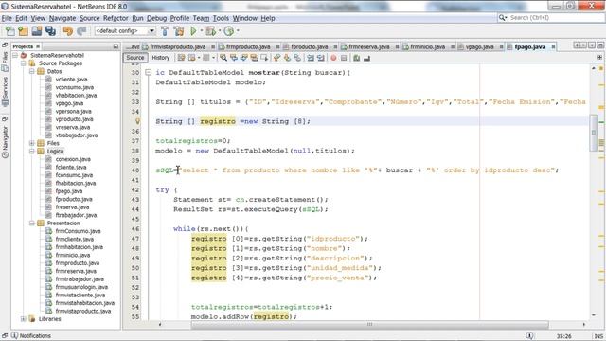Open the Profile Project dropdown arrow
Viewport: 606px width, 341px height.
pyautogui.click(x=238, y=31)
